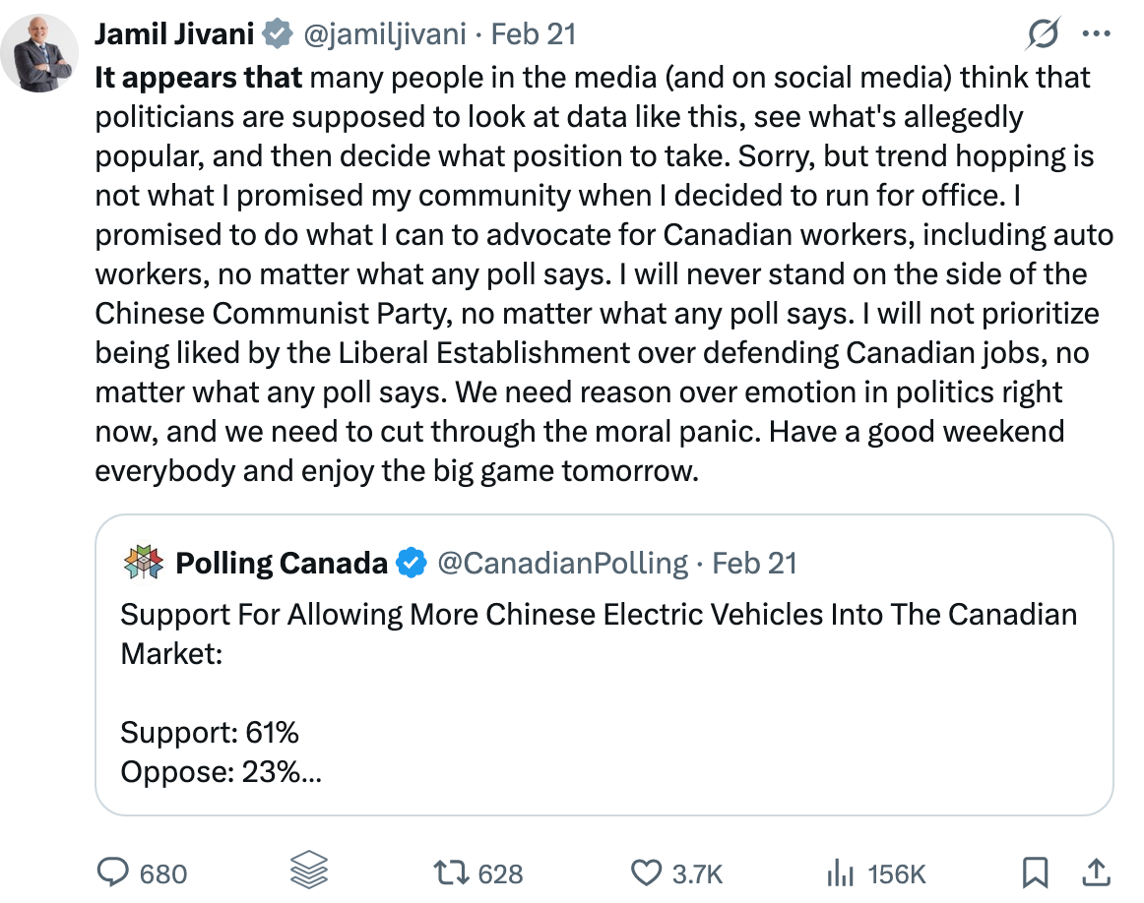
Task: Open sharing options with the share icon
Action: 1097,872
